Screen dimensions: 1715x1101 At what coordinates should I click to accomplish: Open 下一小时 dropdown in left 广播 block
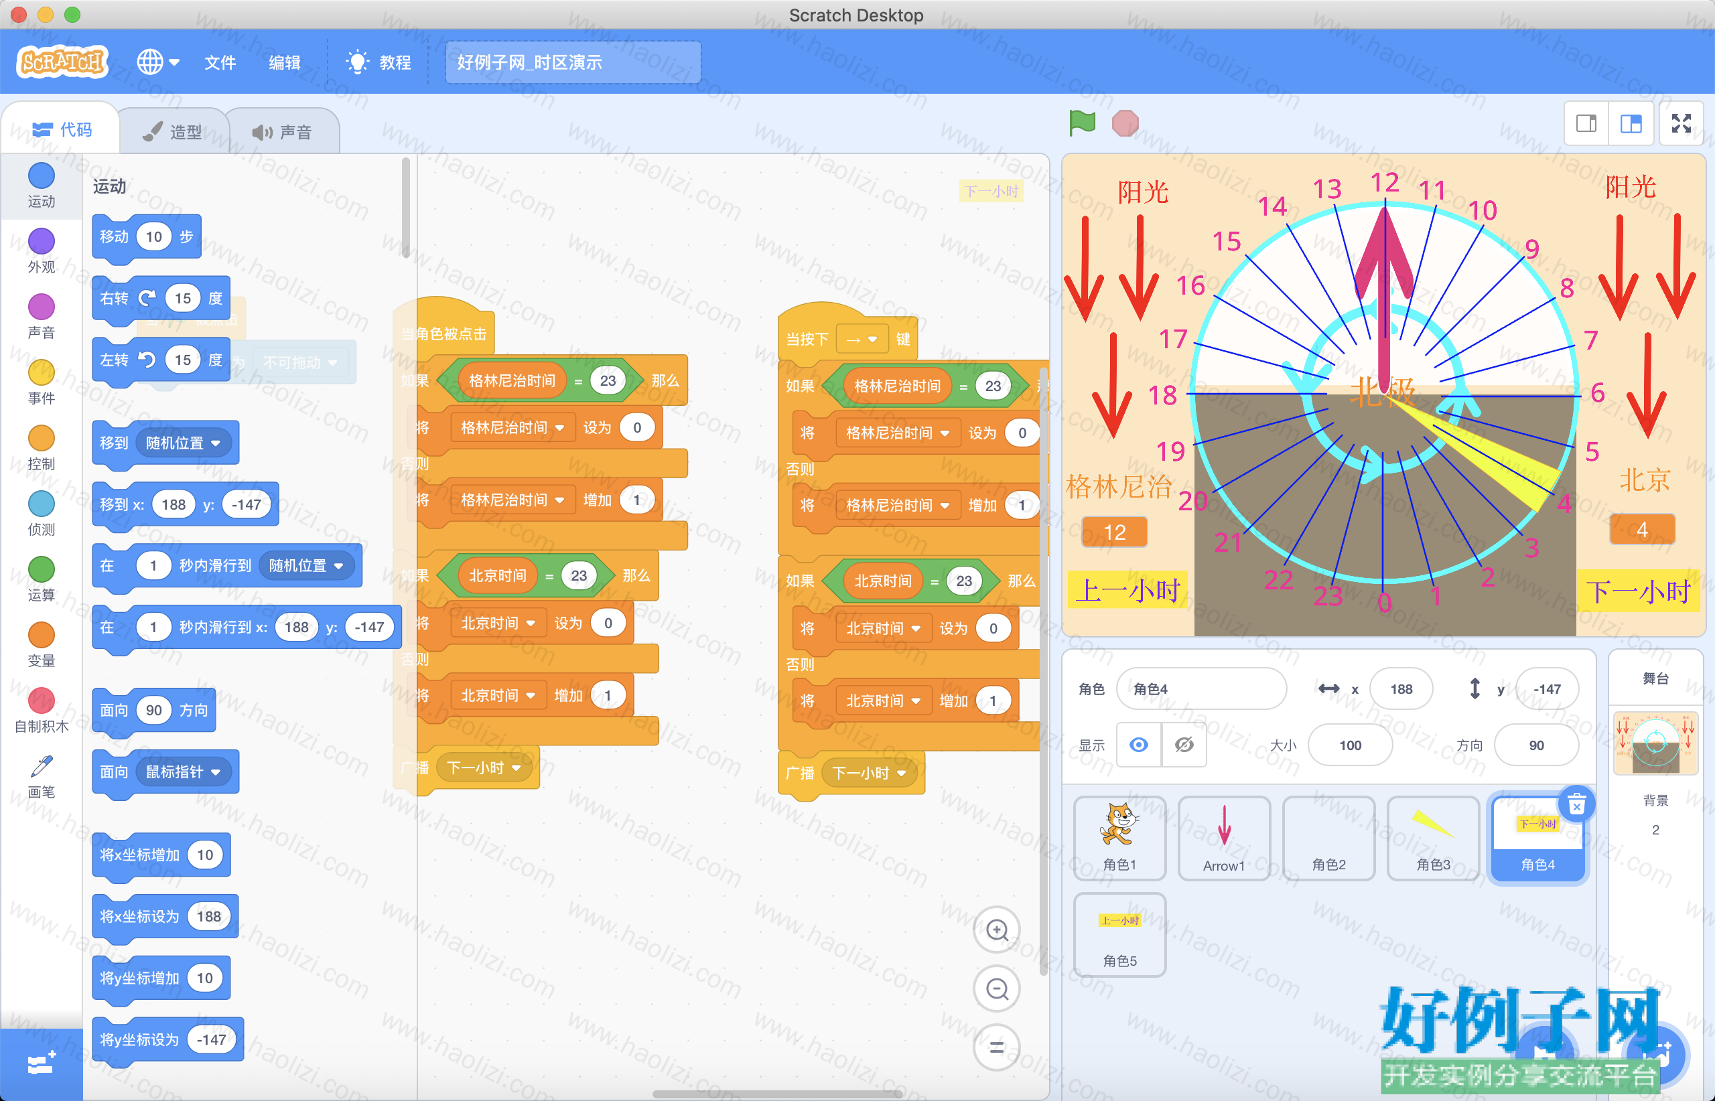pos(484,768)
